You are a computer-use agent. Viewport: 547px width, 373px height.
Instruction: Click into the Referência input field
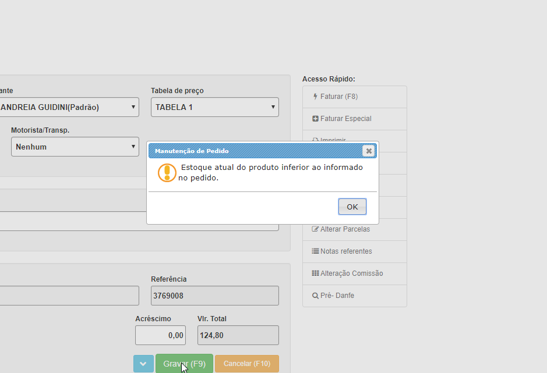pyautogui.click(x=214, y=296)
